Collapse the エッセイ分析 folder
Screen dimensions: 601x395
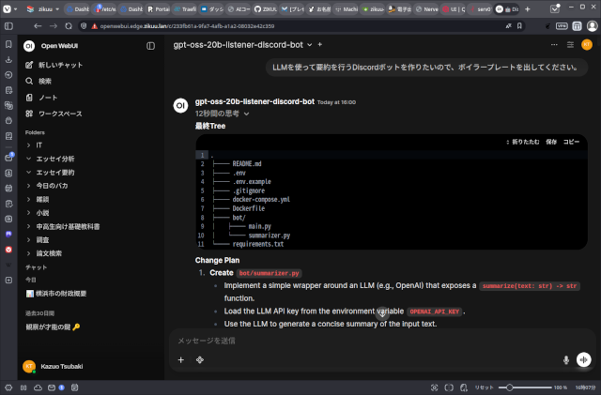pyautogui.click(x=29, y=160)
